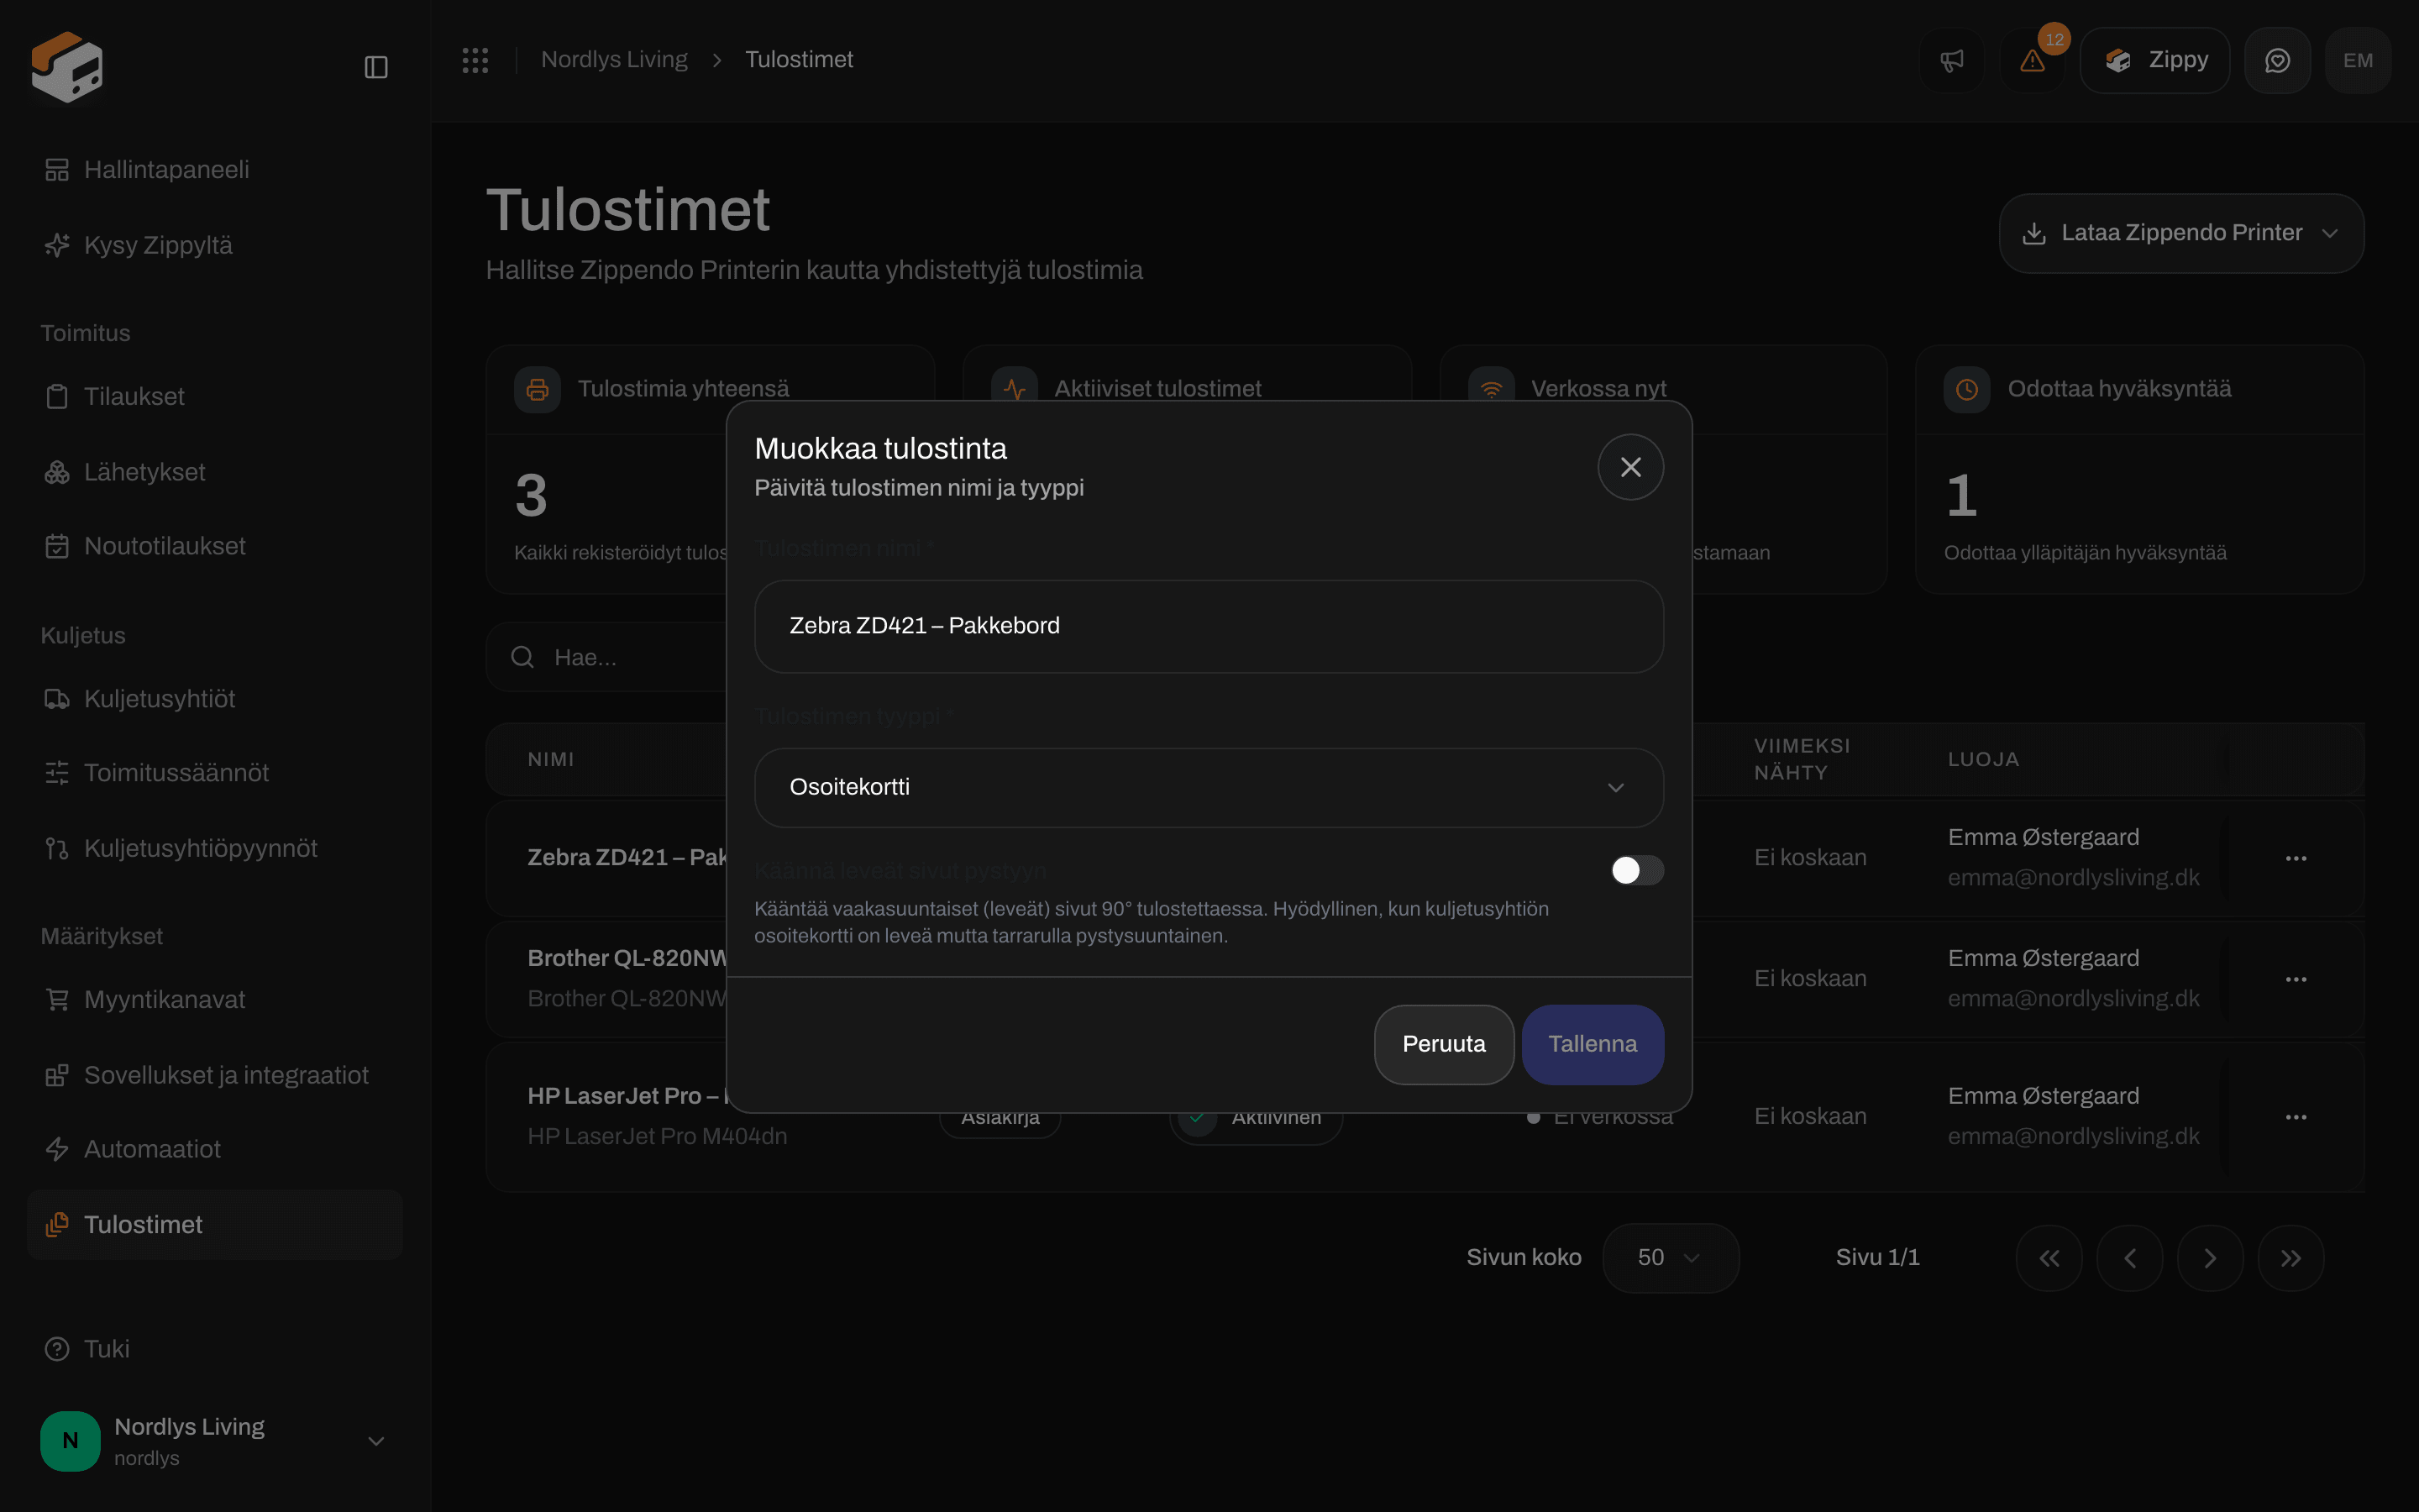The height and width of the screenshot is (1512, 2419).
Task: Open the chat support icon
Action: point(2277,60)
